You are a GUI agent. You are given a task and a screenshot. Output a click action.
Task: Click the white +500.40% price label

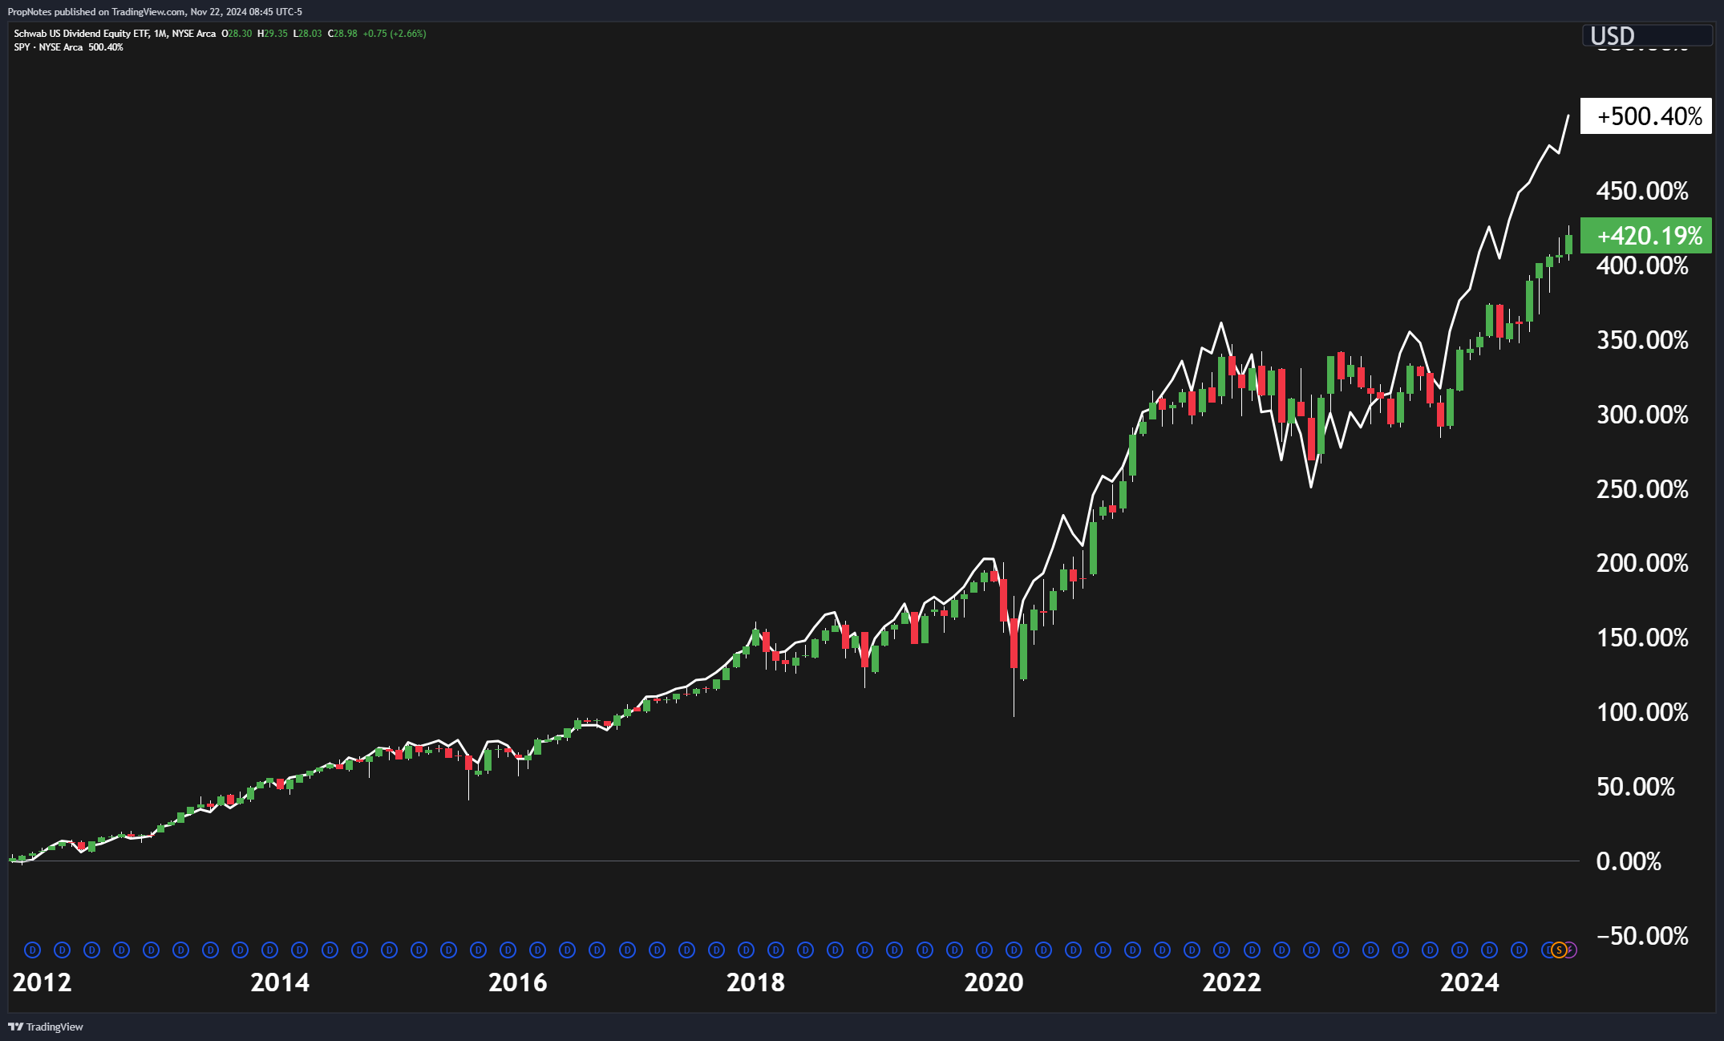click(x=1645, y=116)
